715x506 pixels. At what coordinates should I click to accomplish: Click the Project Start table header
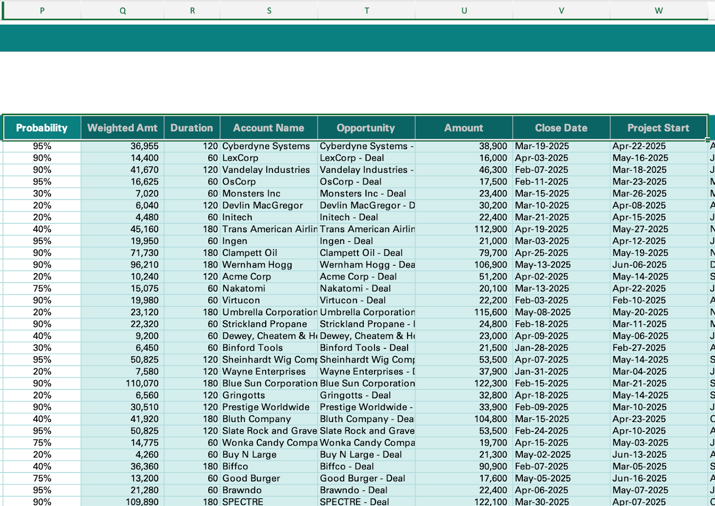pos(659,128)
